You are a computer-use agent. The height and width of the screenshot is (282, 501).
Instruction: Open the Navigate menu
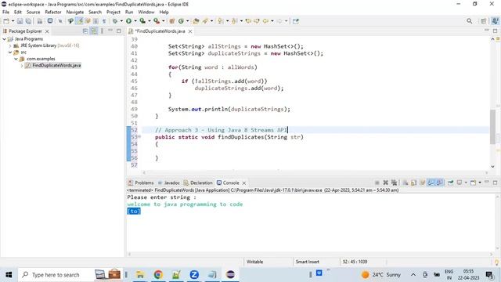coord(75,12)
